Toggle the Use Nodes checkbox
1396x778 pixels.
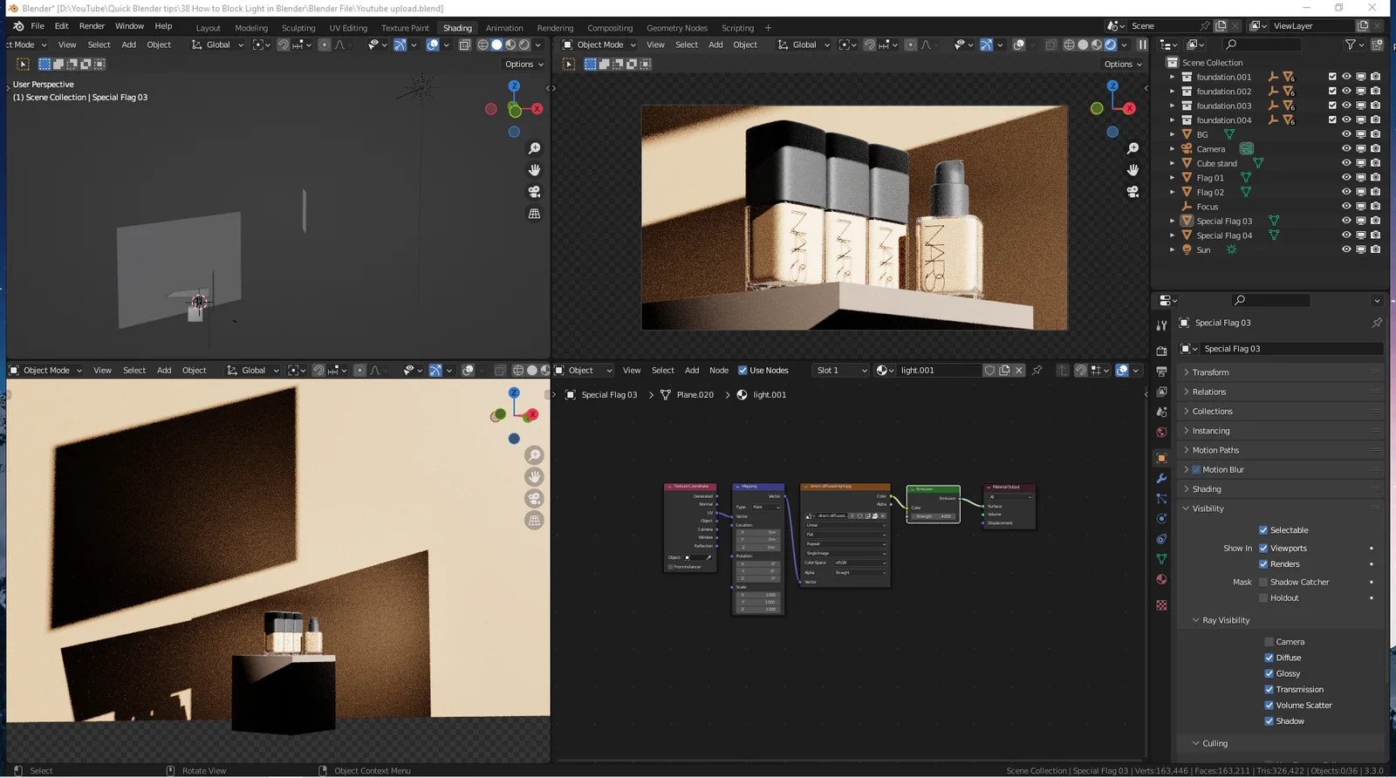pyautogui.click(x=742, y=371)
